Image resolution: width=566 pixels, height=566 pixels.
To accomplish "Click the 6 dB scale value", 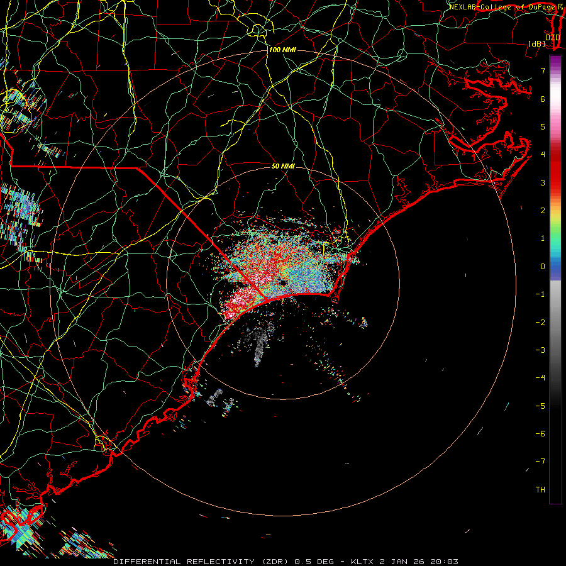I will click(543, 99).
